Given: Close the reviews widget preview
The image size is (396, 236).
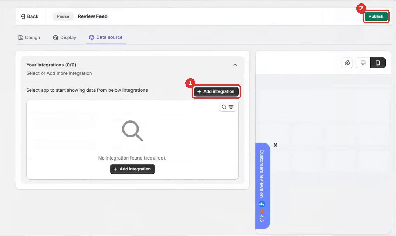Looking at the screenshot, I should tap(276, 145).
